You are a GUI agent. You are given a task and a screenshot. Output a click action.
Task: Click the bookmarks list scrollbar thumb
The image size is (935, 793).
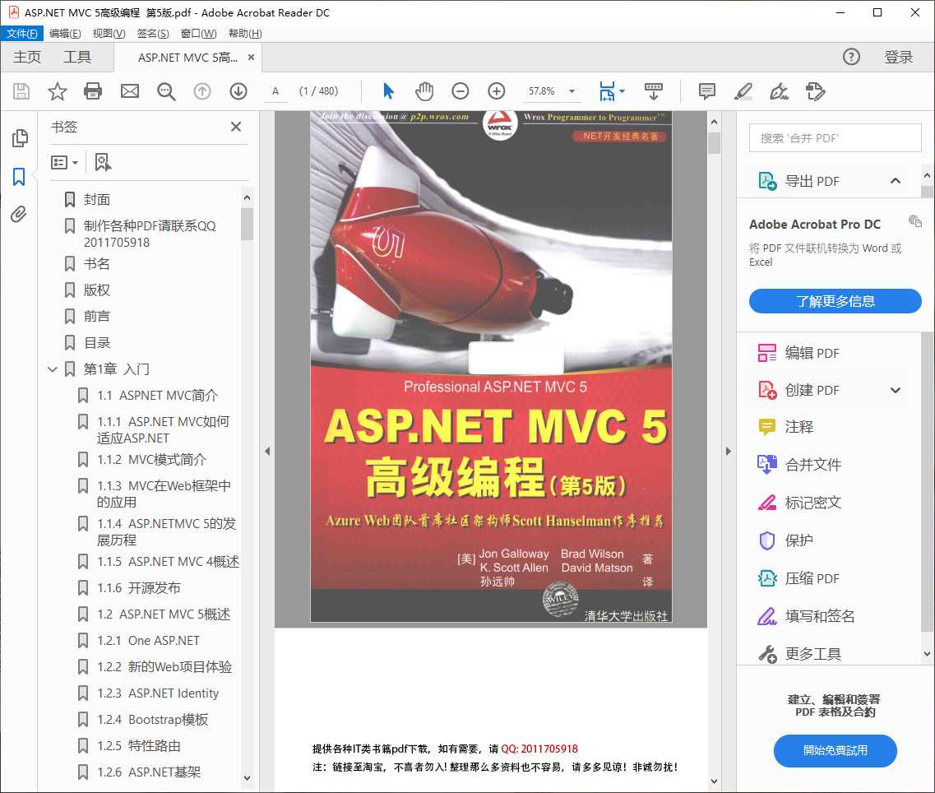(x=247, y=224)
